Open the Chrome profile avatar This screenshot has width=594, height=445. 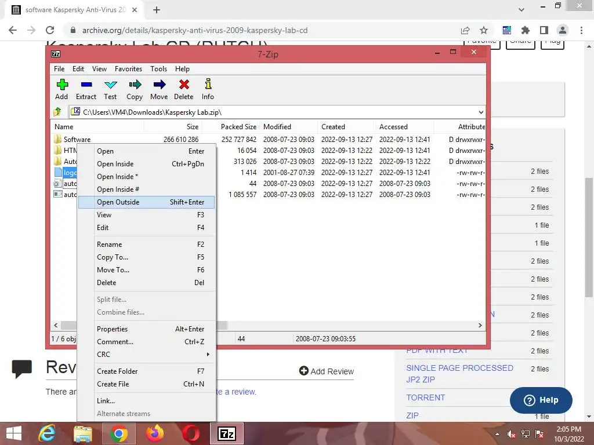coord(563,30)
